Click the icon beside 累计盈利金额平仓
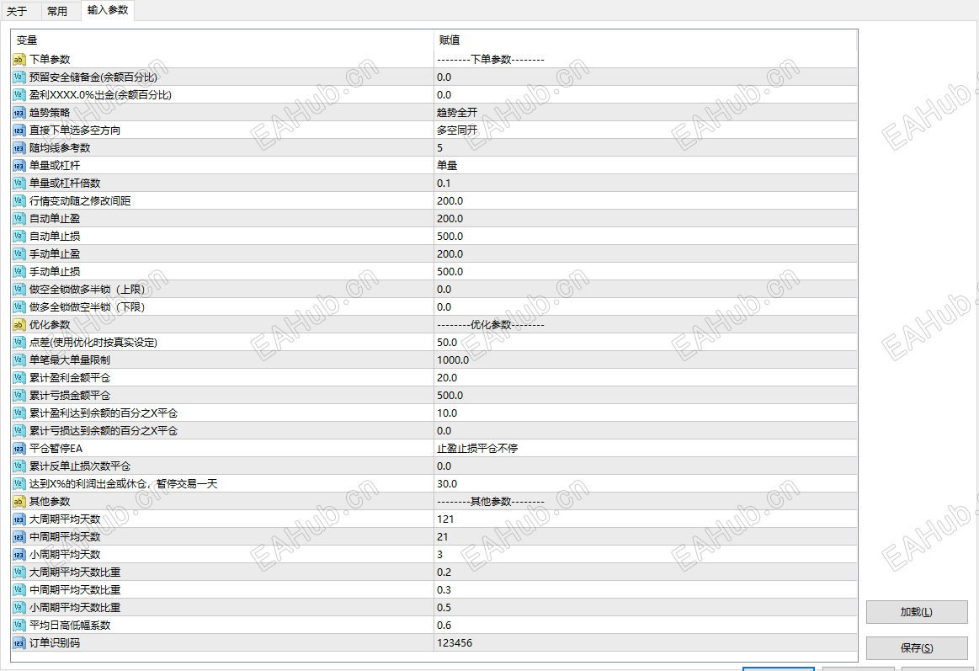Screen dimensions: 979x671 19,378
